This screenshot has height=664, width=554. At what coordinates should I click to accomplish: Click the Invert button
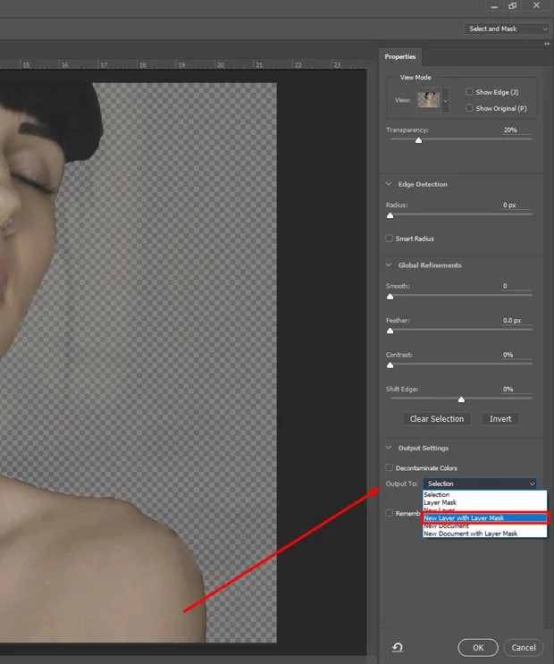500,419
